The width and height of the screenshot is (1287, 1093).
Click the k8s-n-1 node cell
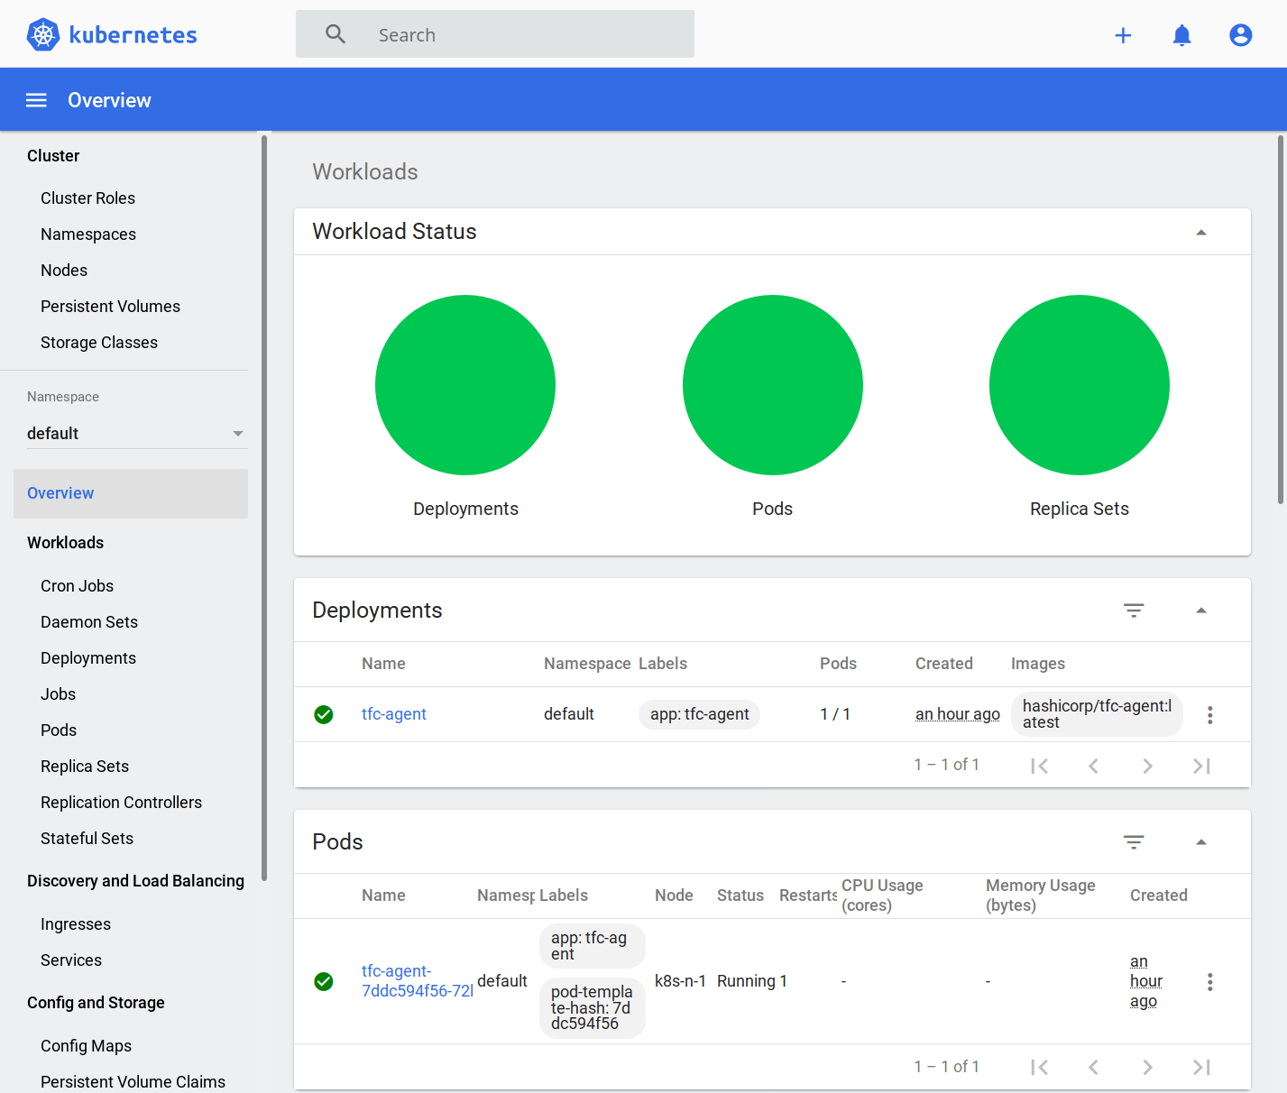tap(680, 981)
